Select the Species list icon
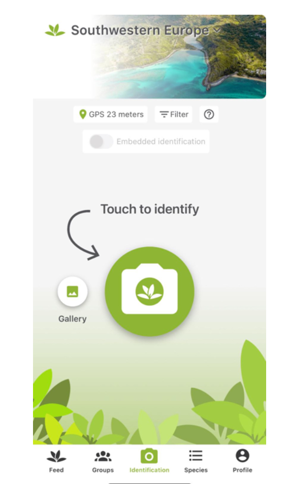This screenshot has height=484, width=289. point(196,456)
